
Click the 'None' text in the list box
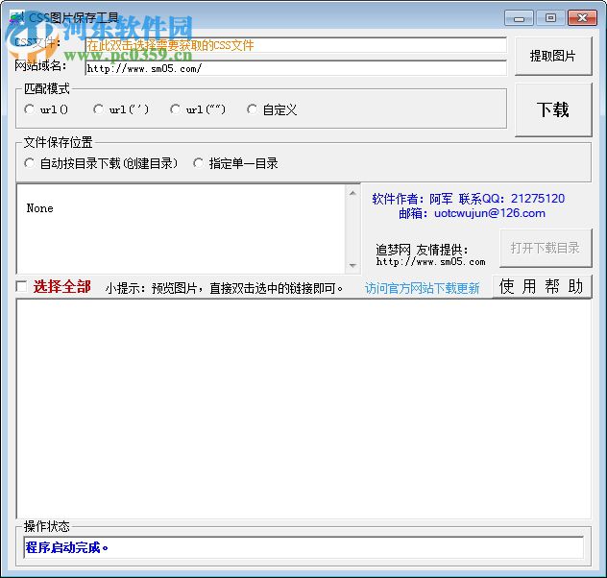[40, 208]
